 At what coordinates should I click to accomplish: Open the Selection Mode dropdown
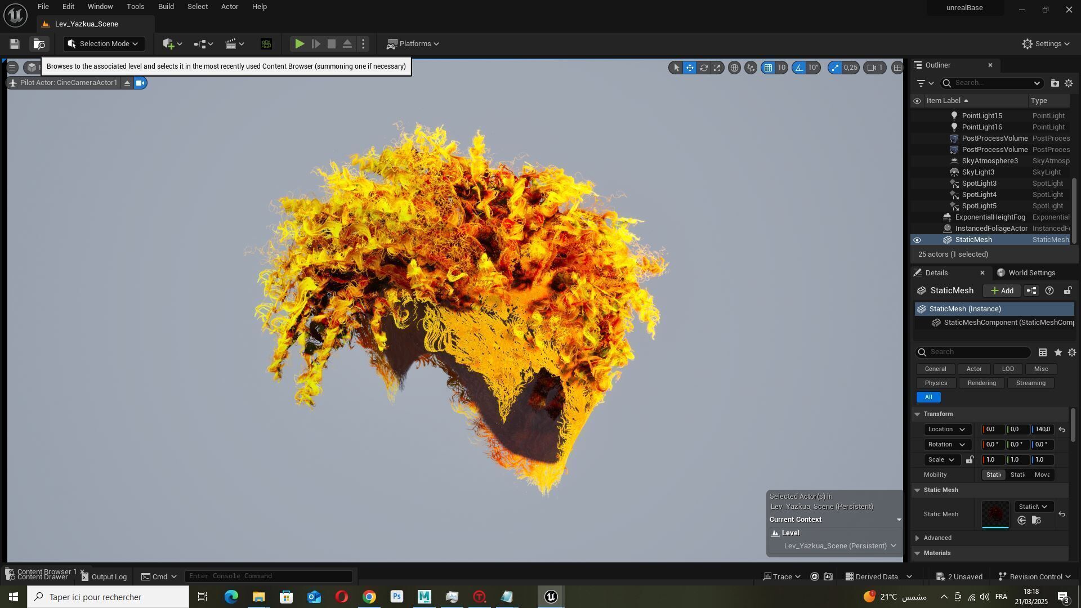104,44
